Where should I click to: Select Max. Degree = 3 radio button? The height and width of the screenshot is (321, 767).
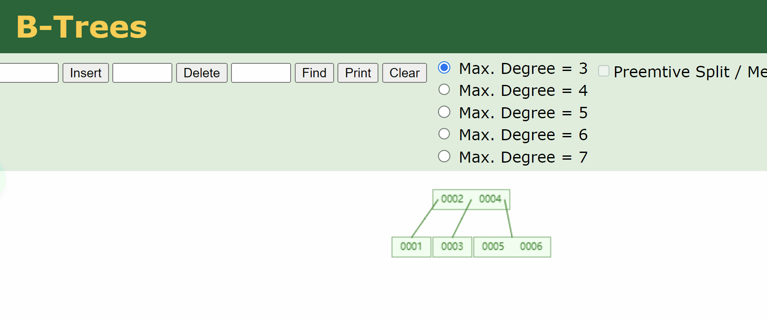[444, 68]
